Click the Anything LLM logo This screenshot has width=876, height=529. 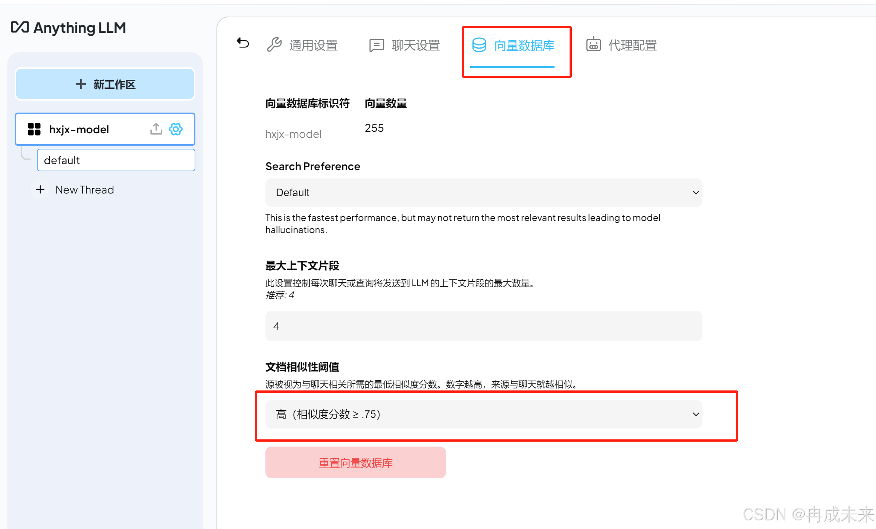pyautogui.click(x=69, y=27)
